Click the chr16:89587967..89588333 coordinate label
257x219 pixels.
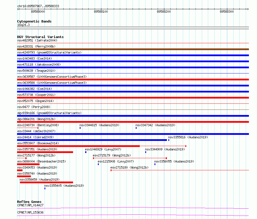click(38, 6)
